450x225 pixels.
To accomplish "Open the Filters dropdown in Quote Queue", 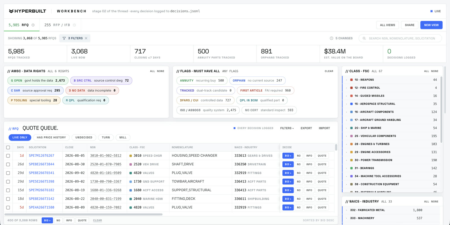I will tap(287, 128).
